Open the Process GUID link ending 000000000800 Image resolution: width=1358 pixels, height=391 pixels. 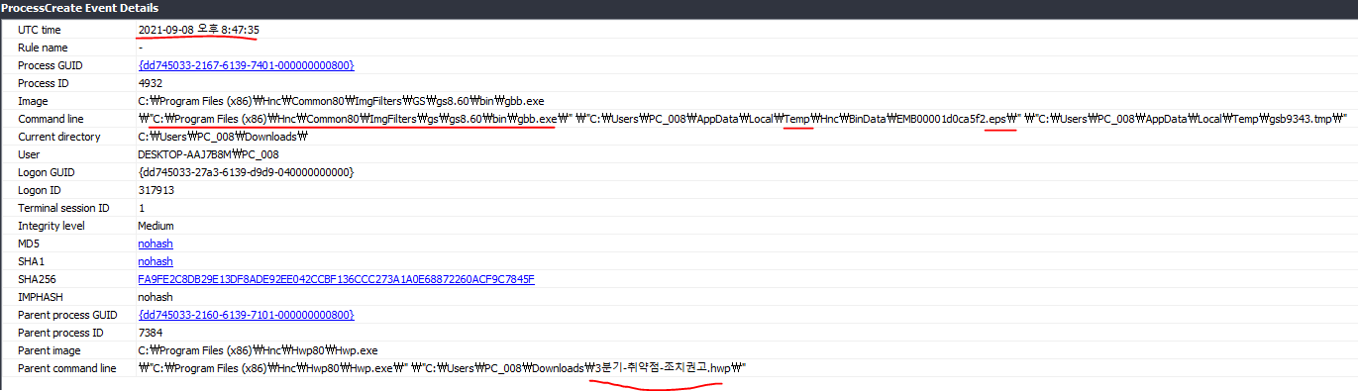coord(246,65)
